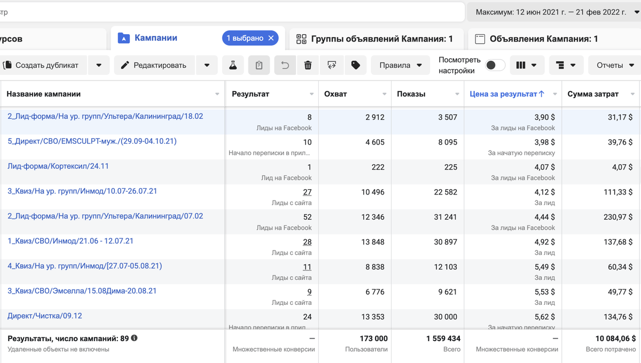Click the 'Редактировать' button

[x=154, y=65]
